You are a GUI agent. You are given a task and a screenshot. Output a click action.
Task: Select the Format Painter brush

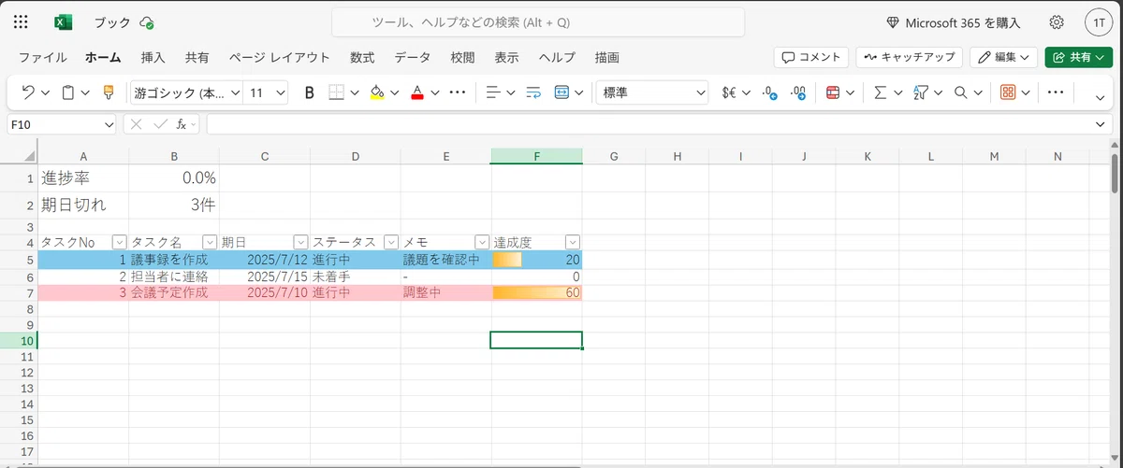(108, 92)
